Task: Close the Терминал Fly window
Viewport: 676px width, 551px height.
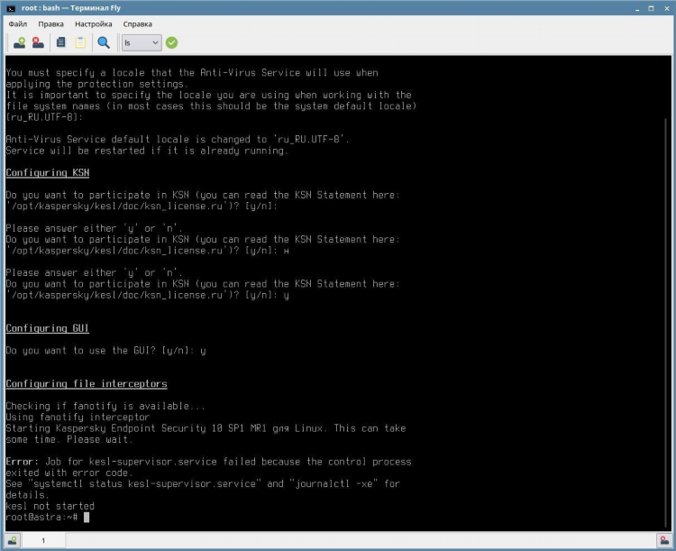Action: 666,8
